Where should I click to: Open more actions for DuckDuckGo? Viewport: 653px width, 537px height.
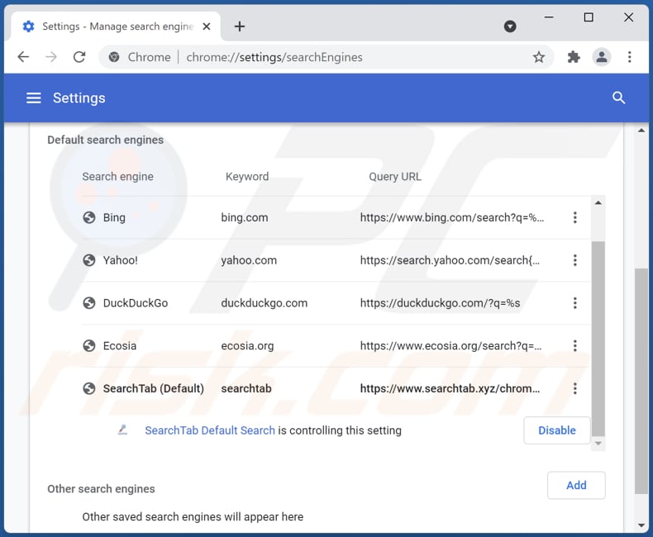pos(574,303)
